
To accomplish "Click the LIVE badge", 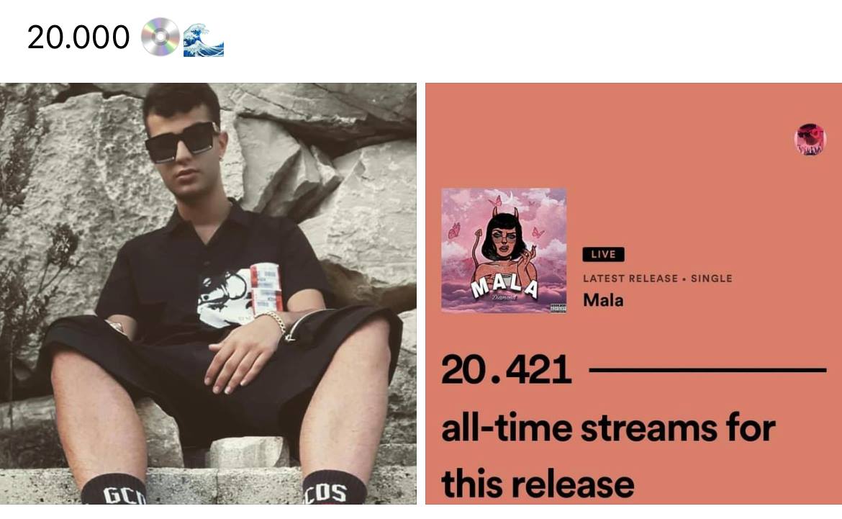I will click(603, 254).
